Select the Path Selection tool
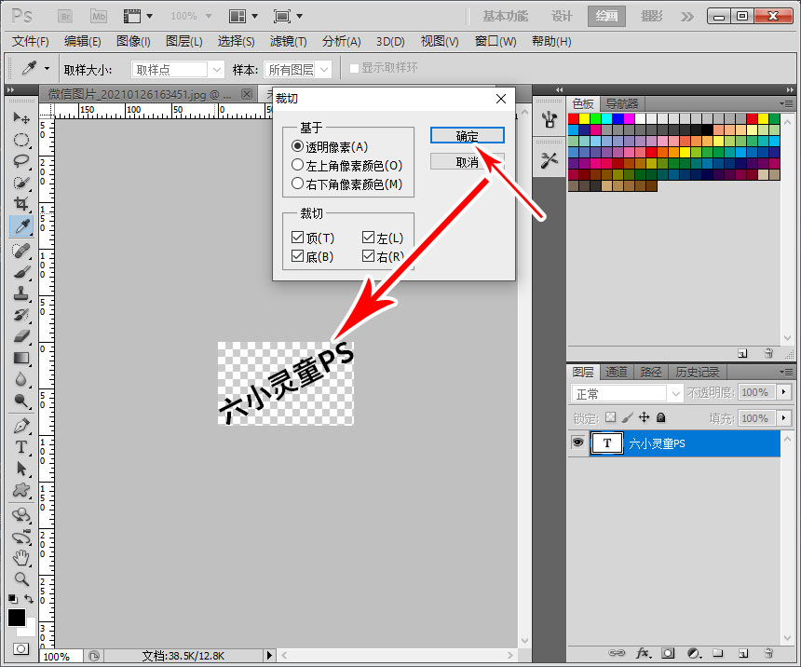This screenshot has height=667, width=801. [x=20, y=469]
